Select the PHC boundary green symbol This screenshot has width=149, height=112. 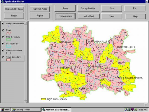pyautogui.click(x=9, y=39)
